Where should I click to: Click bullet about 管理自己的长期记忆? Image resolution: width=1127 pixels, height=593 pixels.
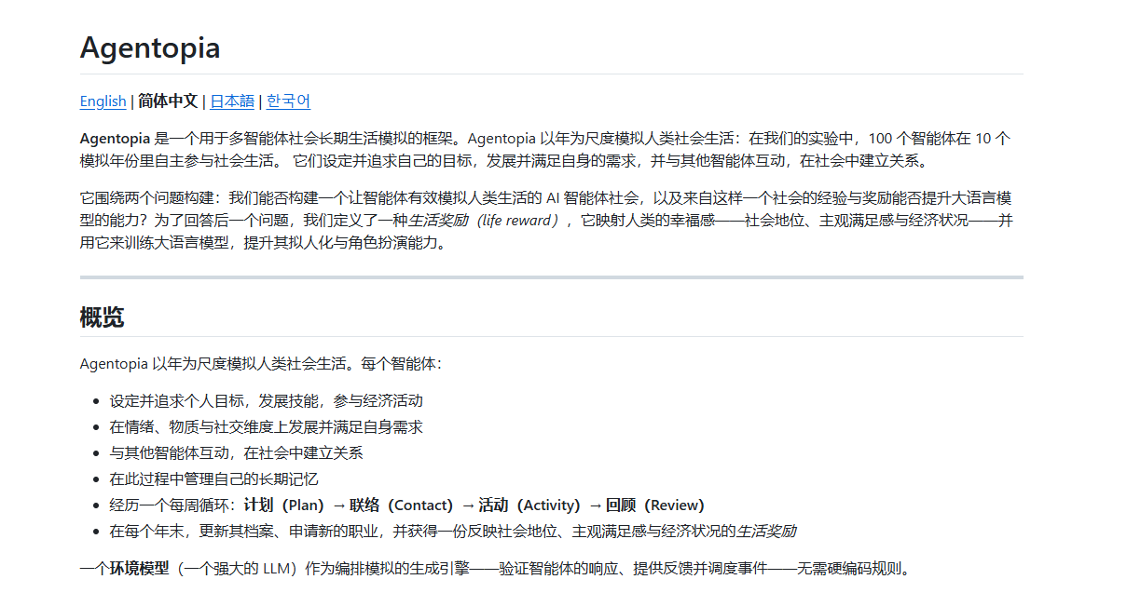[x=213, y=479]
